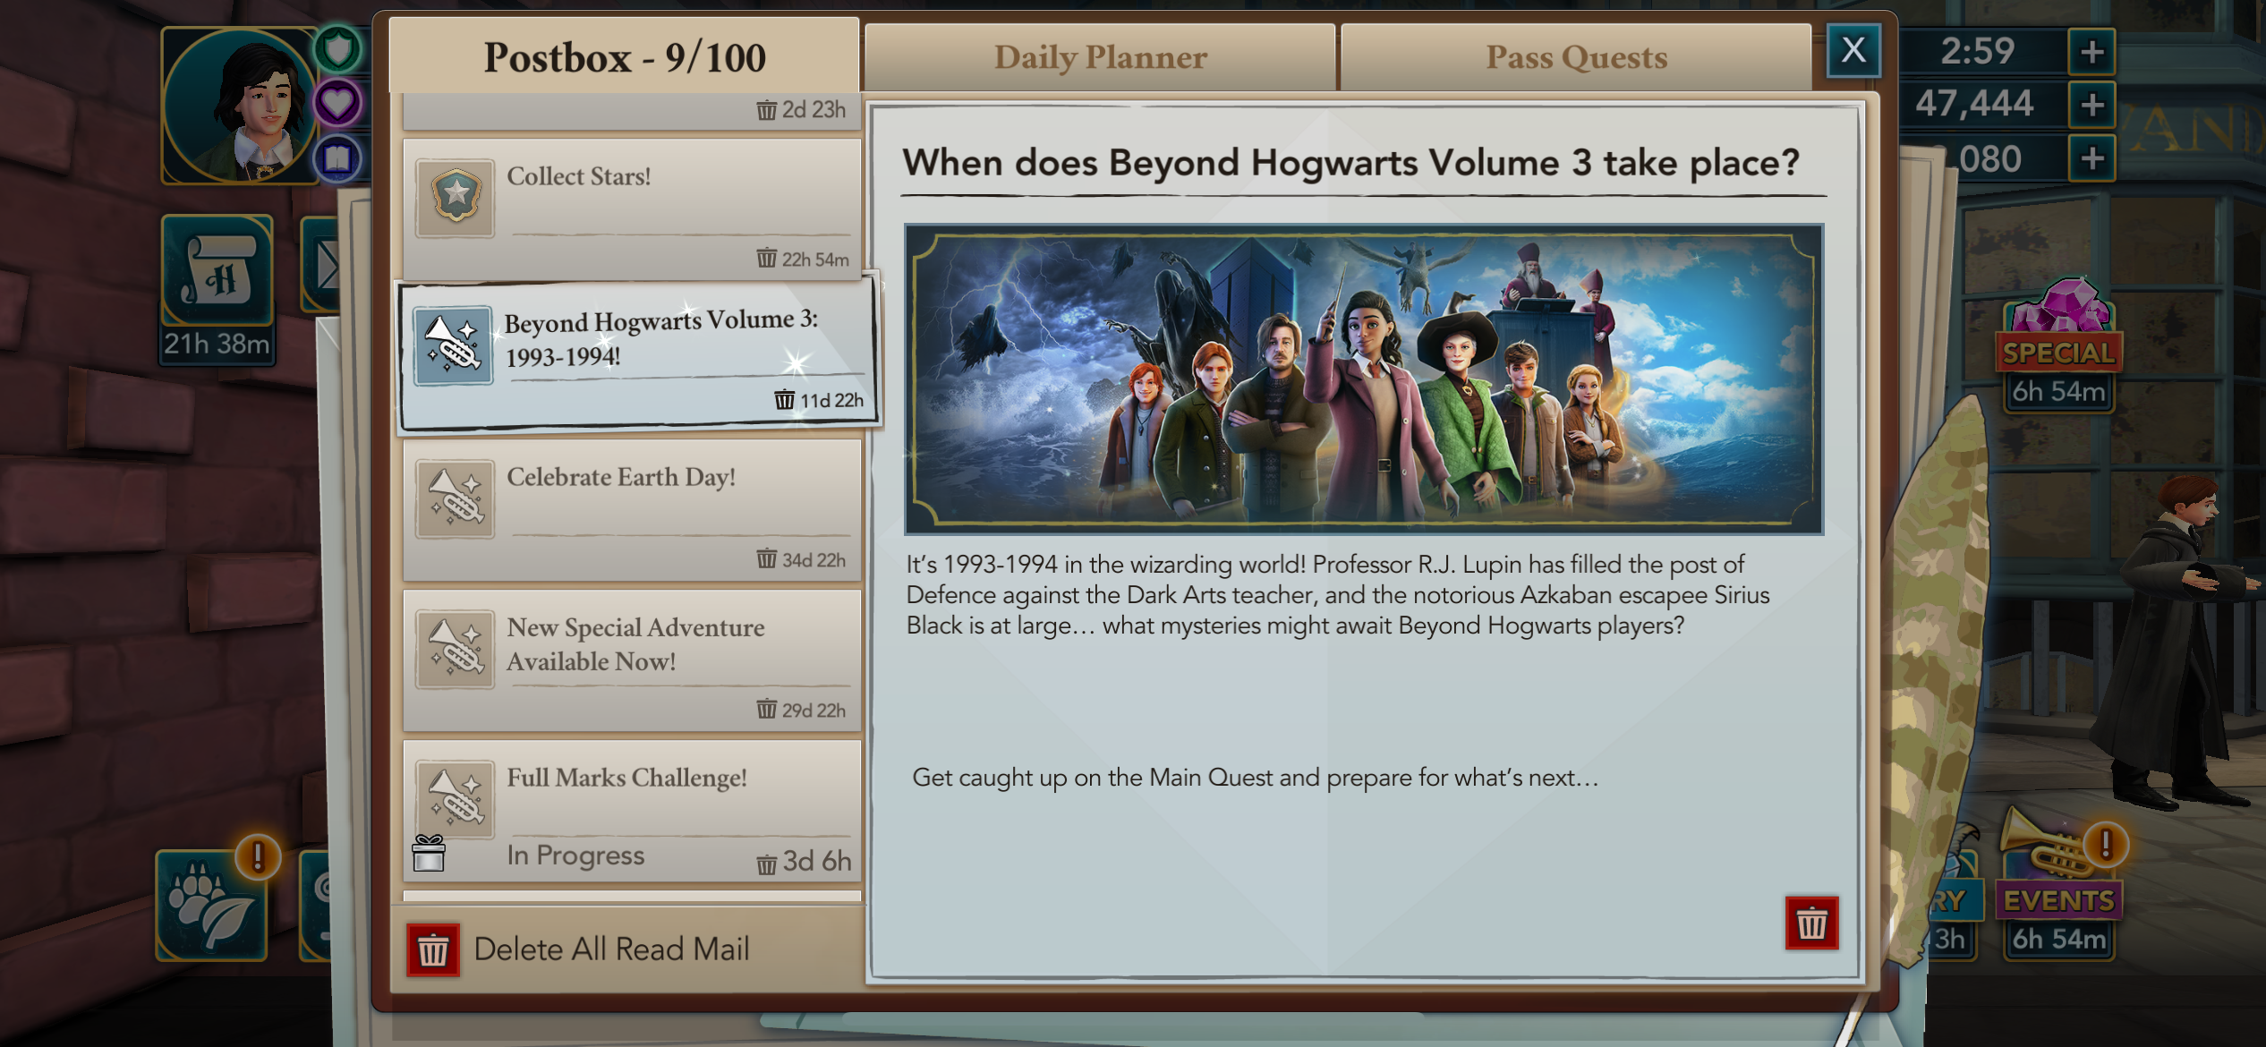Screen dimensions: 2266x1047
Task: Select the blue book attribute icon
Action: coord(337,159)
